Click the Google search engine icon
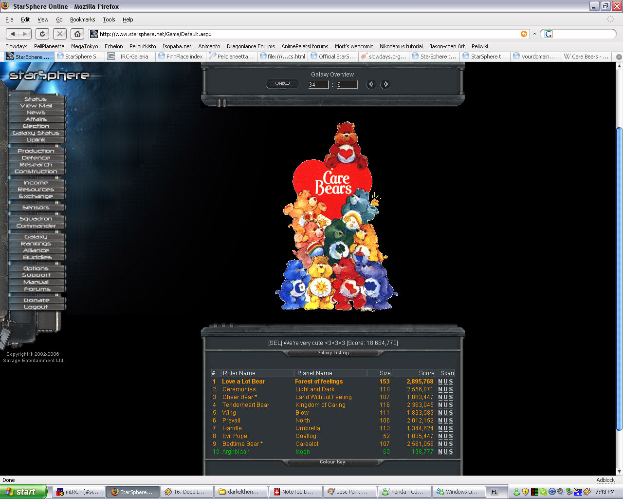623x499 pixels. point(549,34)
